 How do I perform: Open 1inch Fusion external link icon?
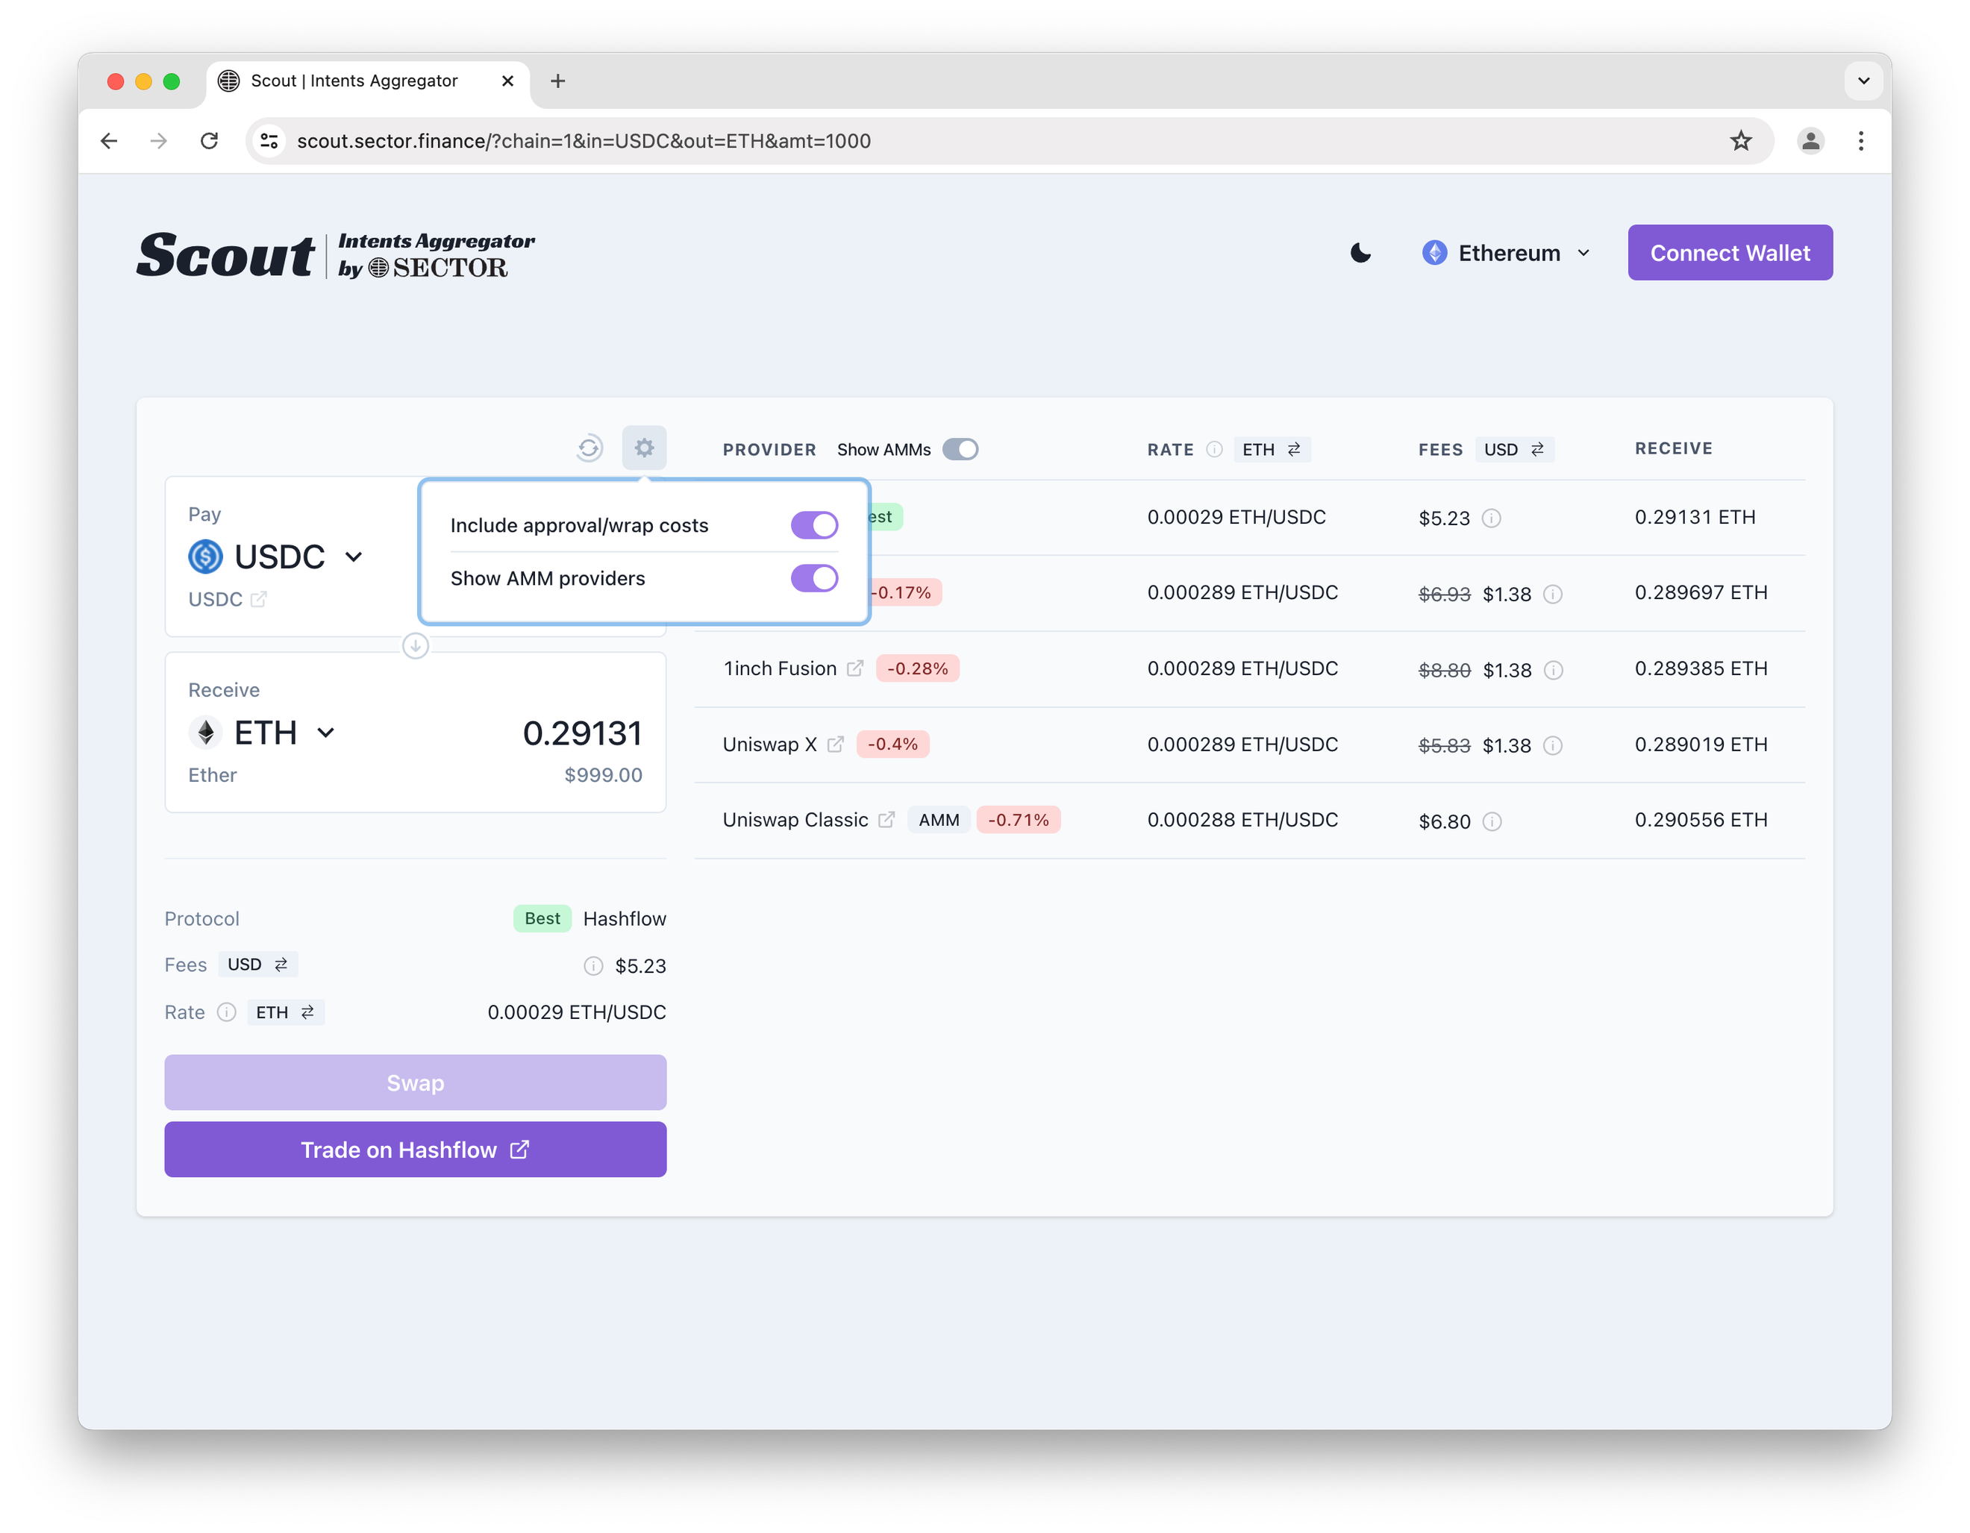(x=855, y=668)
